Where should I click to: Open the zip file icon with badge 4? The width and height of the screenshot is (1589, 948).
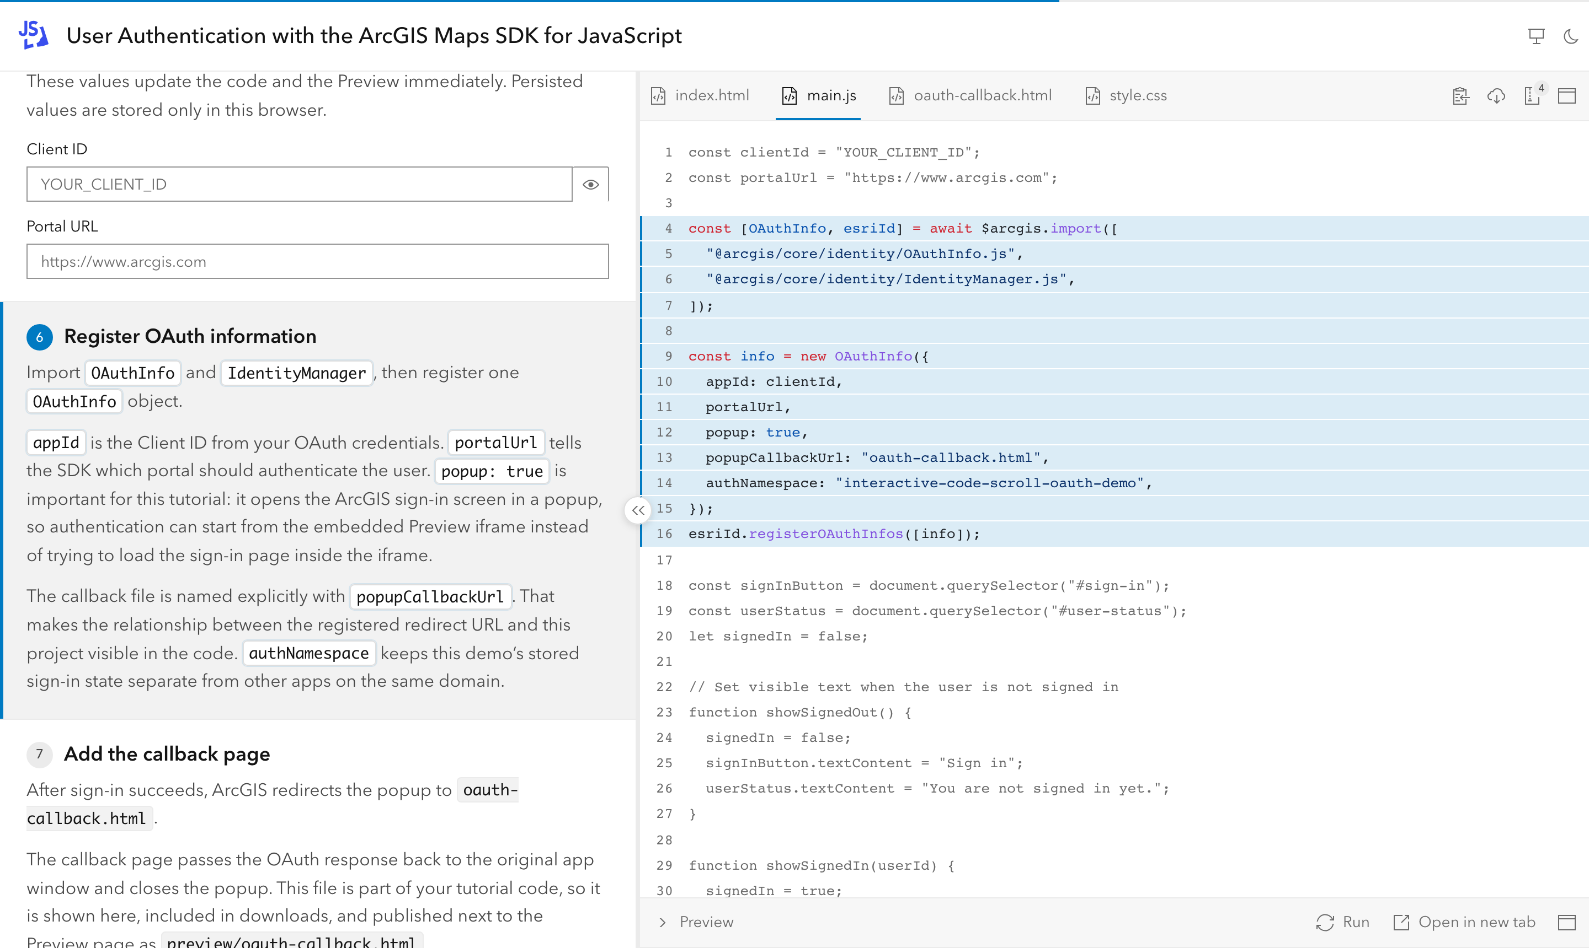(x=1533, y=95)
